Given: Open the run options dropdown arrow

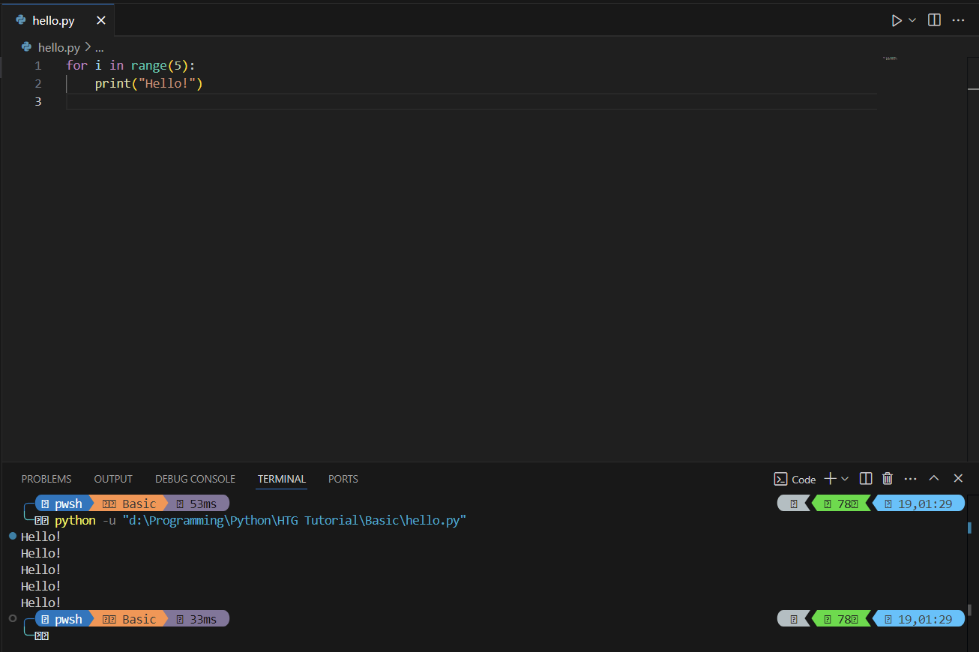Looking at the screenshot, I should click(912, 20).
